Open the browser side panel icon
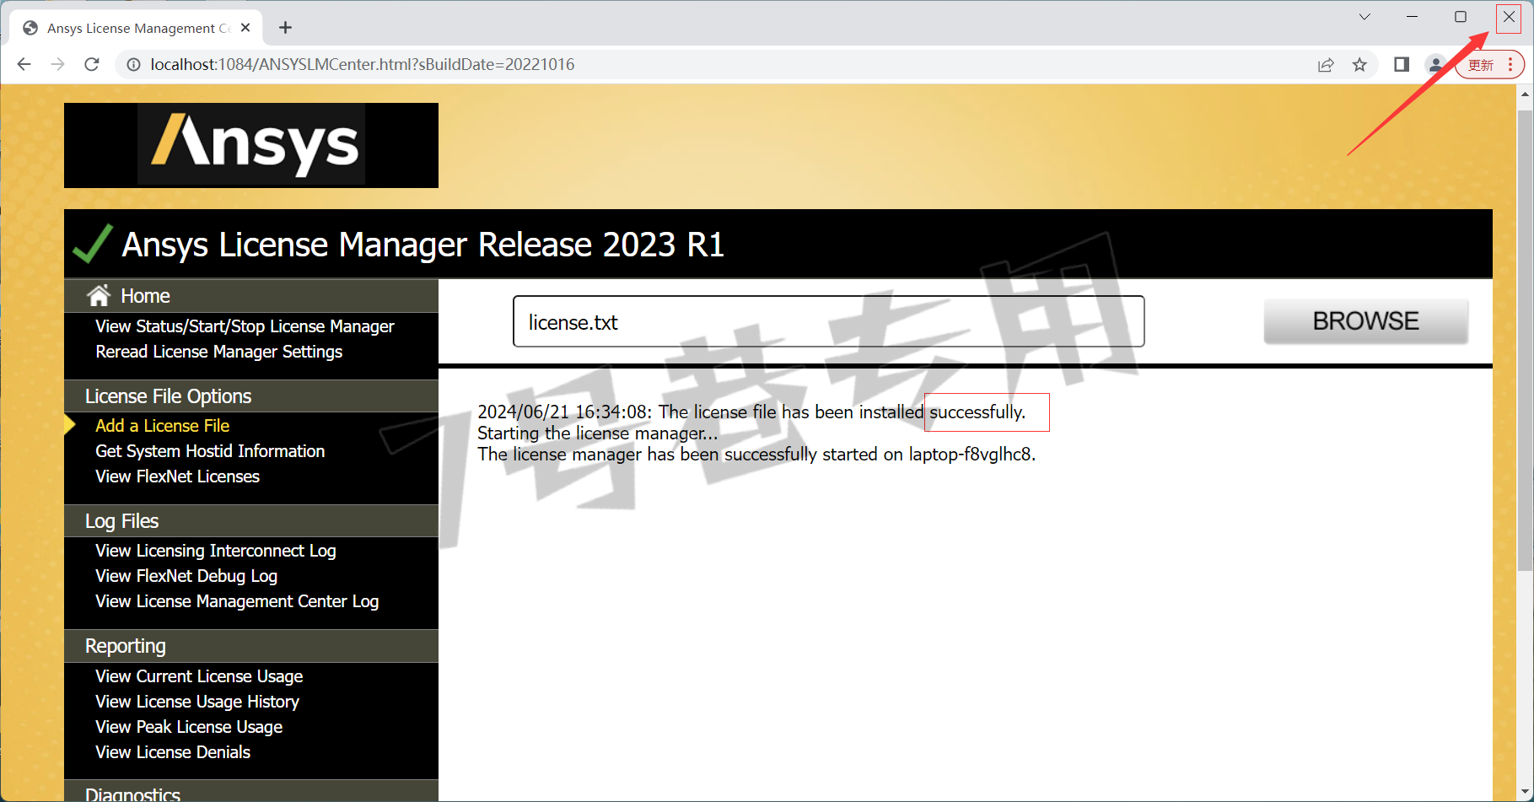The width and height of the screenshot is (1534, 802). (1402, 65)
